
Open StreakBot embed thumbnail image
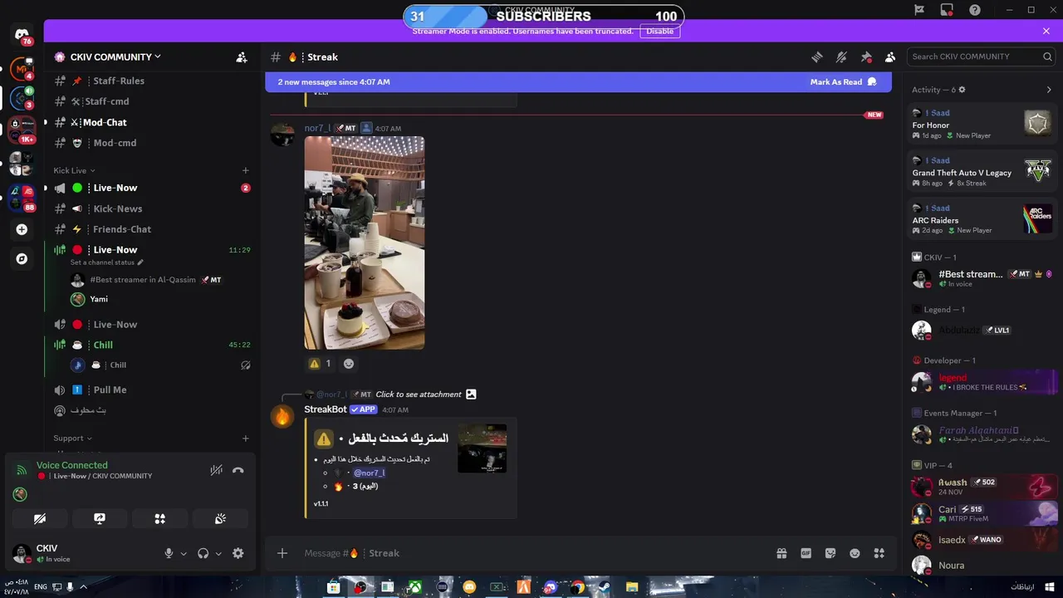click(483, 448)
